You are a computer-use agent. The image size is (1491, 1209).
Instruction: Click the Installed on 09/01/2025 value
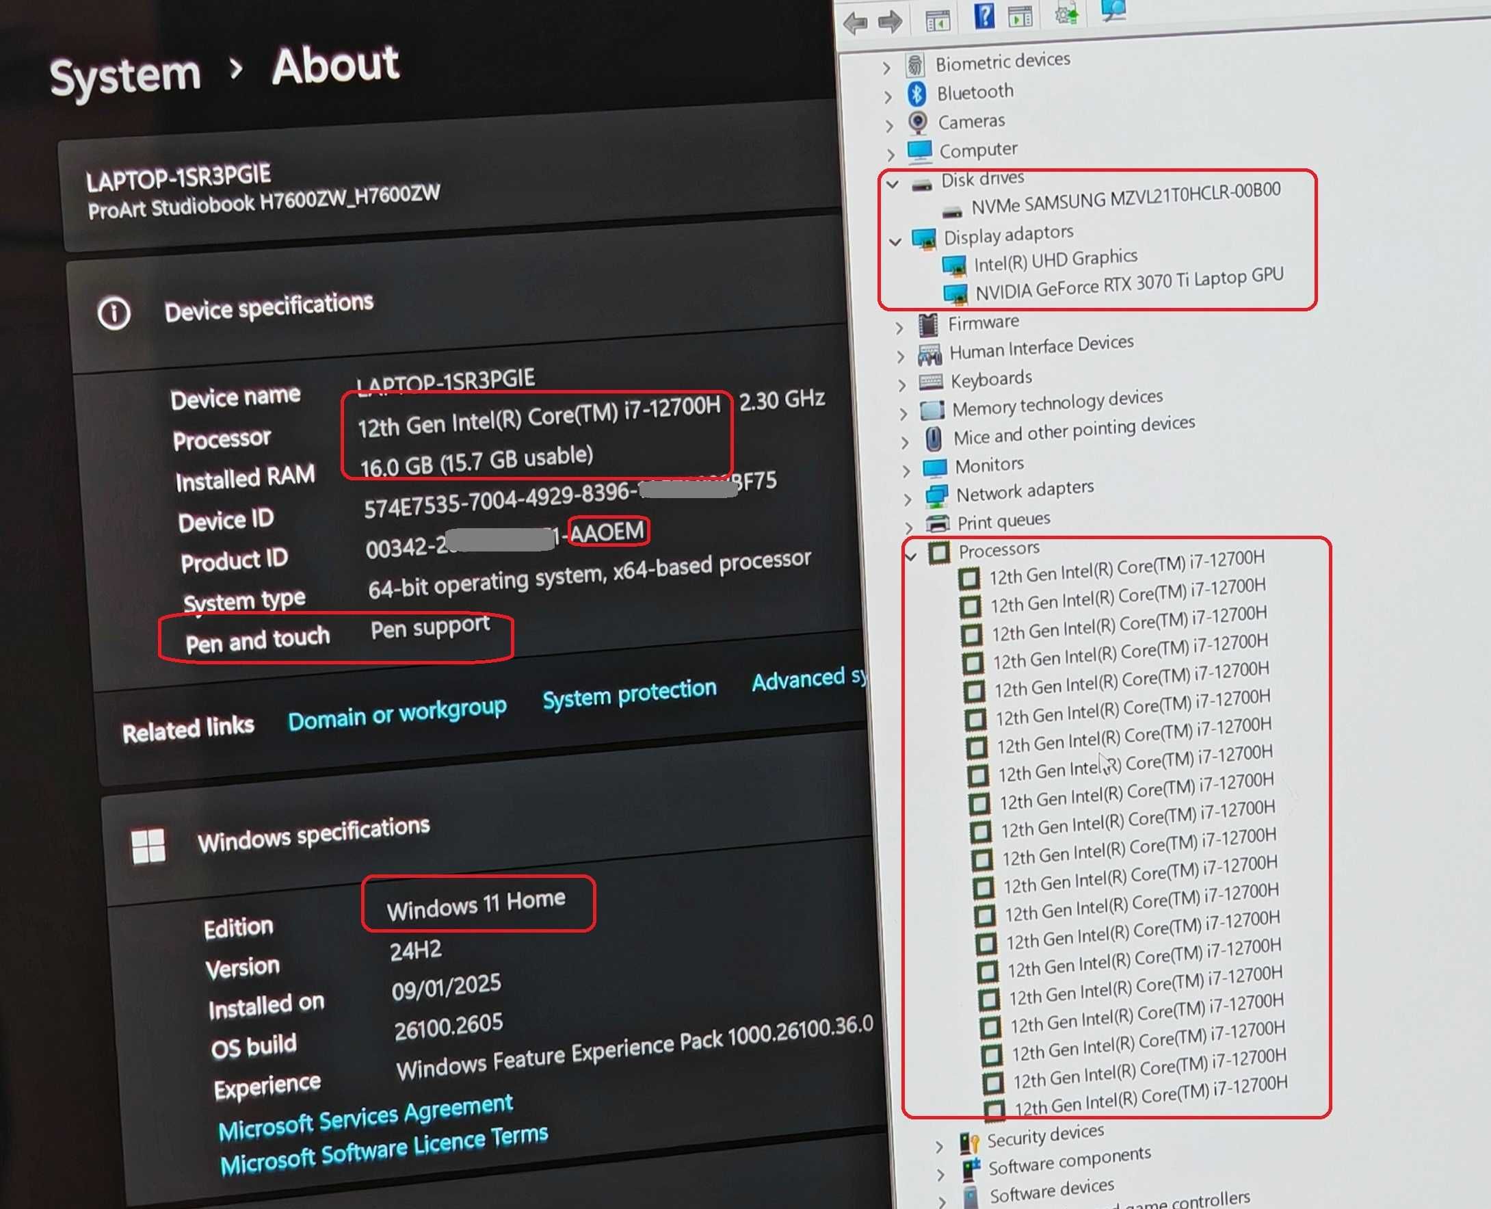pyautogui.click(x=446, y=987)
